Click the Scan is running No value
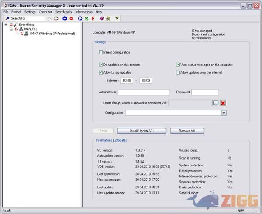This screenshot has width=262, height=214. (x=229, y=158)
